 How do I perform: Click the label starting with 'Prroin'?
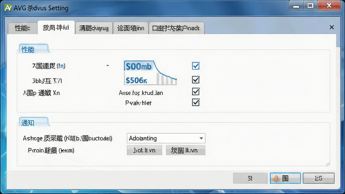(x=51, y=151)
